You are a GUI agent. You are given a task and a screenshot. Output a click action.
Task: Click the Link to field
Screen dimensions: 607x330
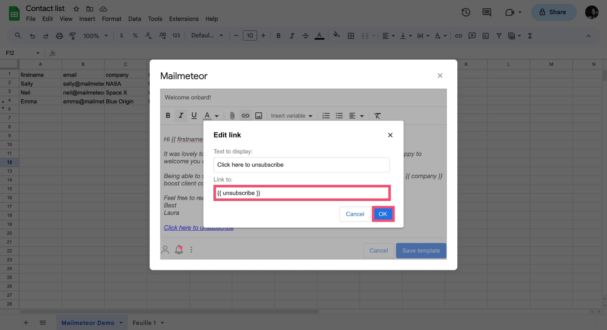[x=302, y=193]
